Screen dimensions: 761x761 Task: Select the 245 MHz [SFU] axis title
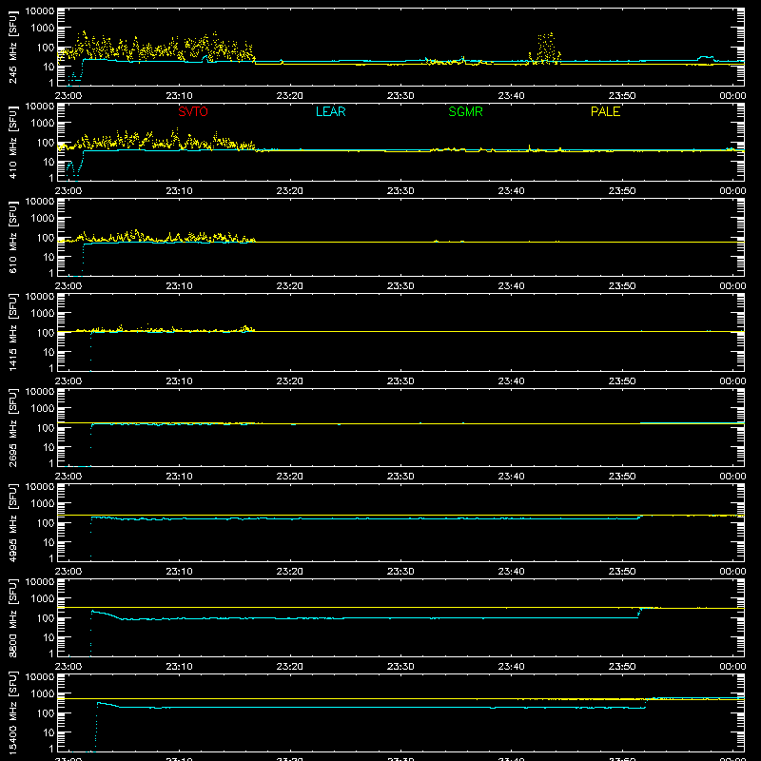pyautogui.click(x=12, y=47)
